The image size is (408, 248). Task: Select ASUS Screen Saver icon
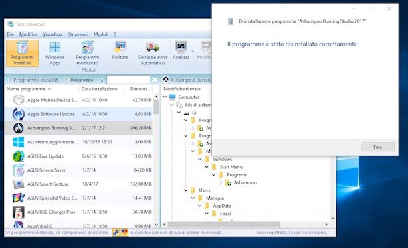click(x=19, y=170)
